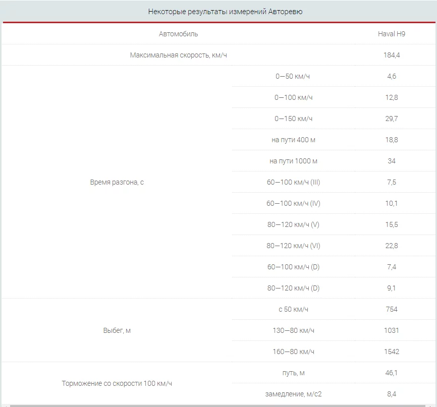Select the '0—150 км/ч' cell
The height and width of the screenshot is (407, 437).
click(x=293, y=119)
